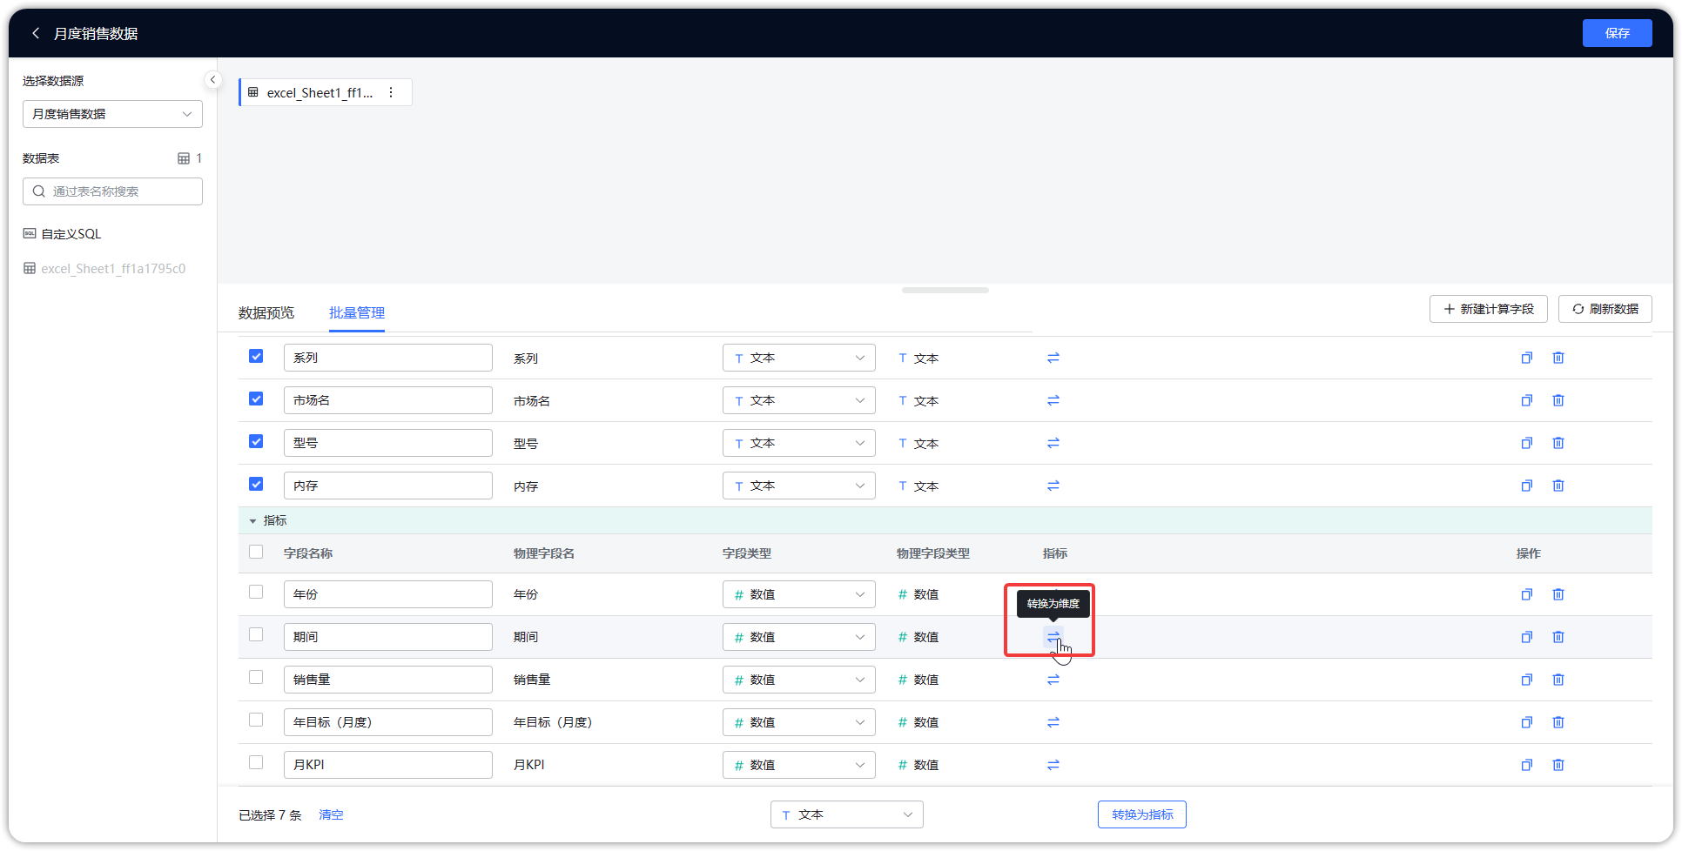The image size is (1682, 851).
Task: Delete the 市场名 field
Action: click(1558, 400)
